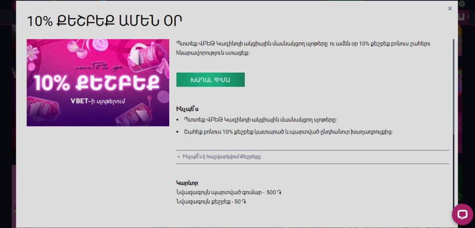Click the slot machine graphic in the banner

[x=148, y=55]
